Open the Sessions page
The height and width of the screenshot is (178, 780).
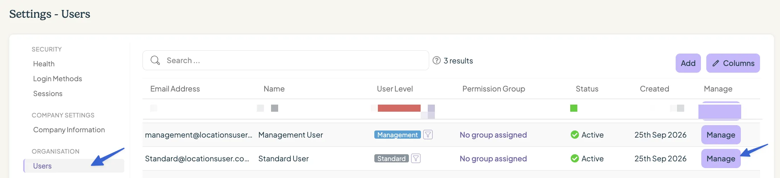(x=48, y=94)
